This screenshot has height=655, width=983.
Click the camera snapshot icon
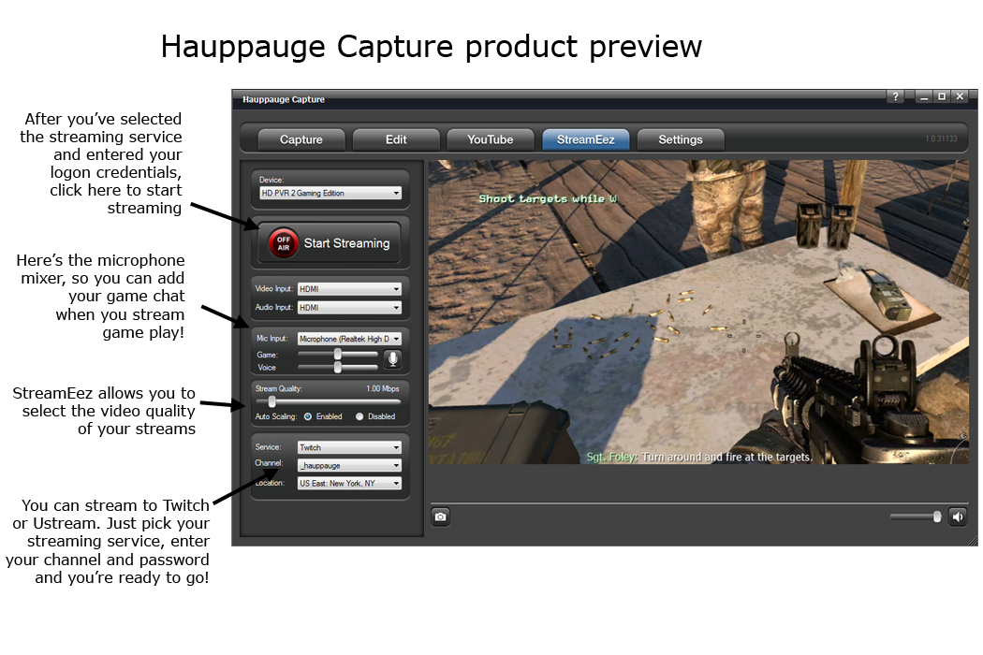(440, 517)
